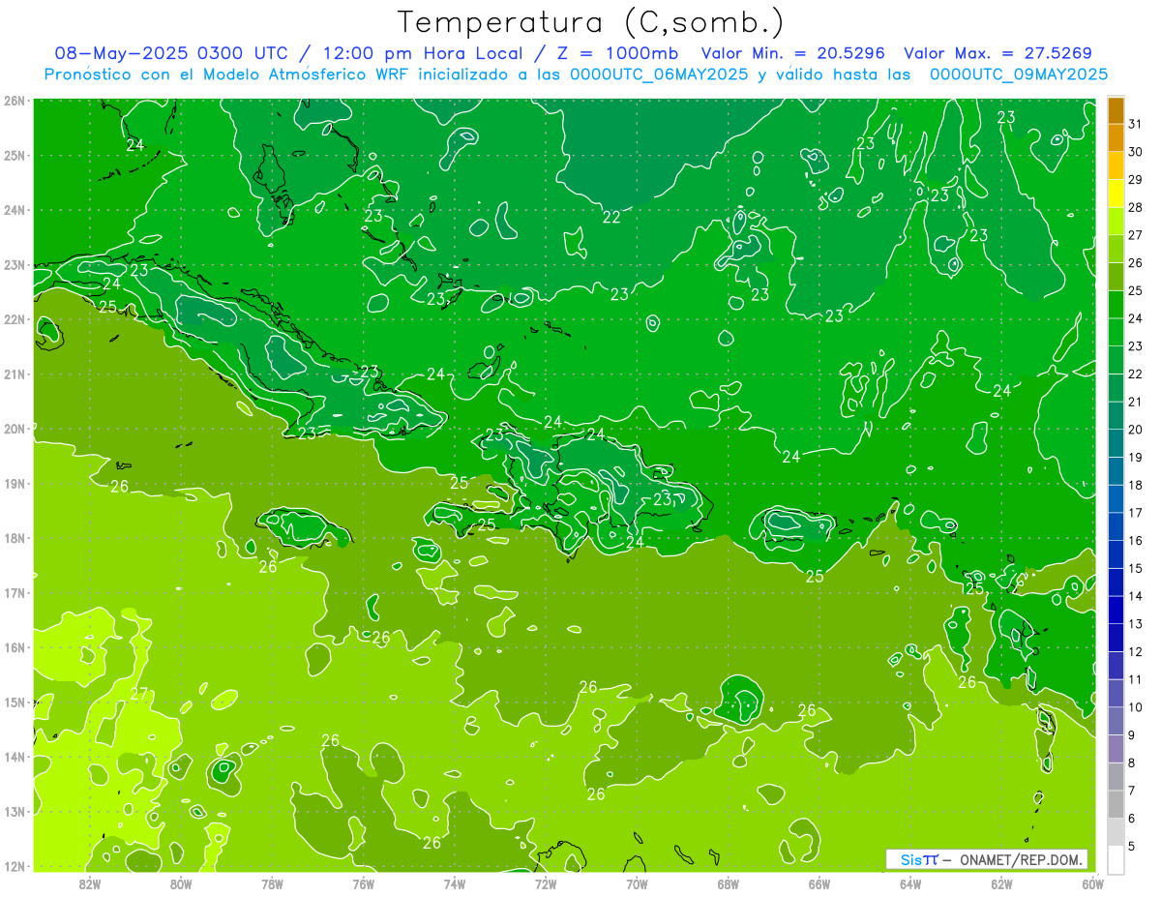The height and width of the screenshot is (897, 1161).
Task: Click the topmost brown swatch above 31
Action: pyautogui.click(x=1116, y=110)
